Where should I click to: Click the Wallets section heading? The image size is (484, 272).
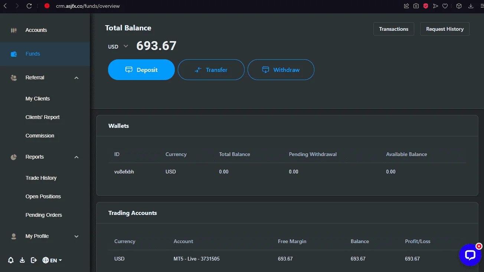coord(119,126)
